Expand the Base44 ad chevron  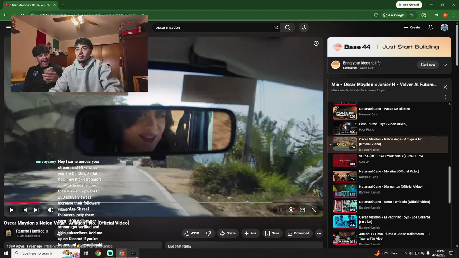445,65
